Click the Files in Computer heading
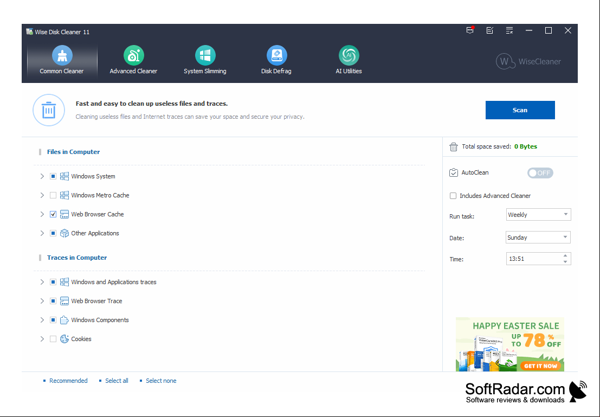This screenshot has width=600, height=417. (74, 152)
